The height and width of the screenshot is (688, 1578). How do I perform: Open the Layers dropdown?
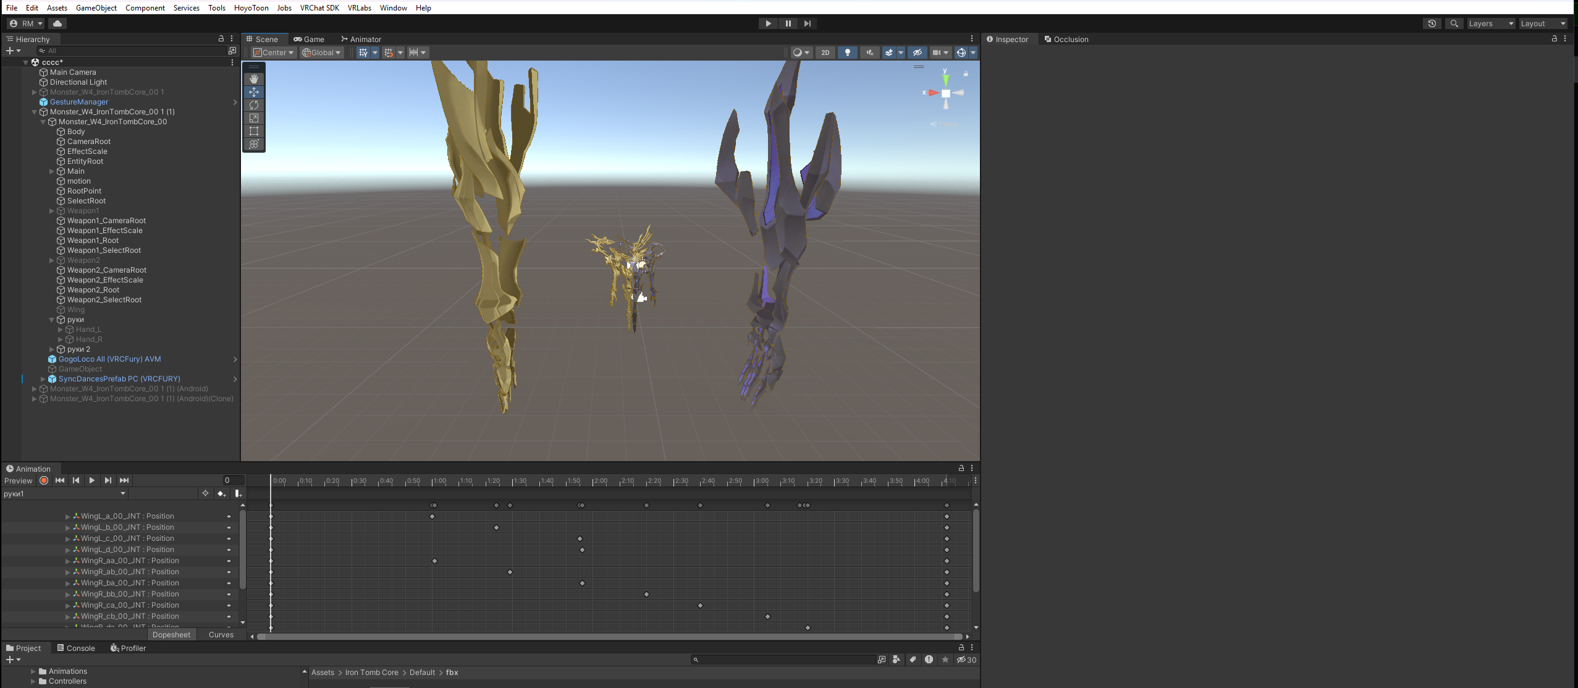1491,23
